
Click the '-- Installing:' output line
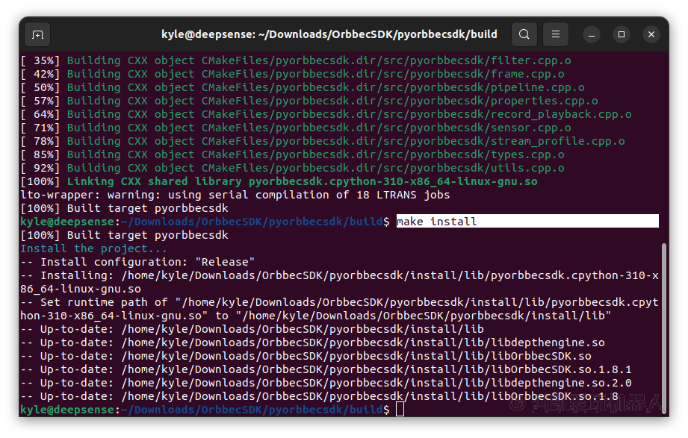click(x=339, y=282)
